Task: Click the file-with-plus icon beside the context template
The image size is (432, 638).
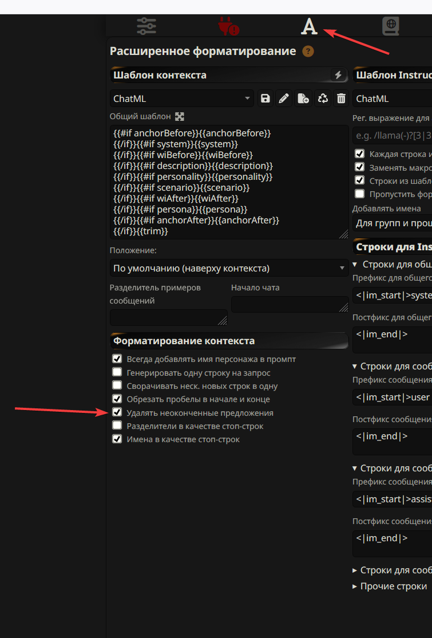Action: click(x=303, y=99)
